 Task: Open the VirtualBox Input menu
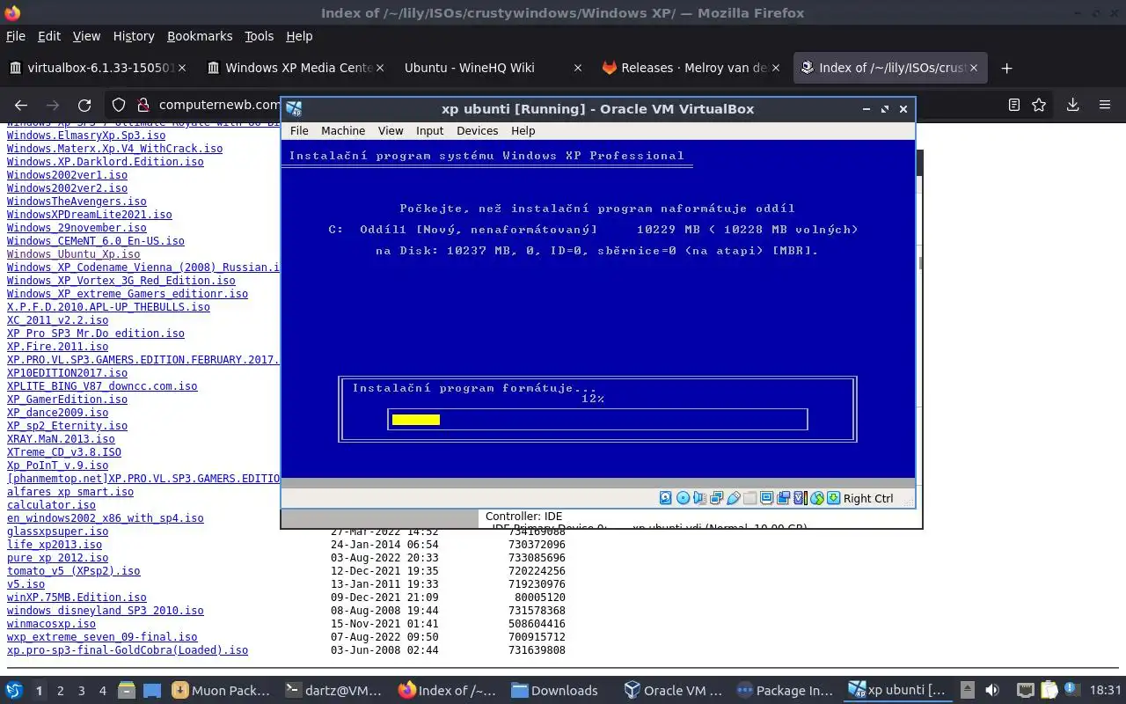coord(429,130)
